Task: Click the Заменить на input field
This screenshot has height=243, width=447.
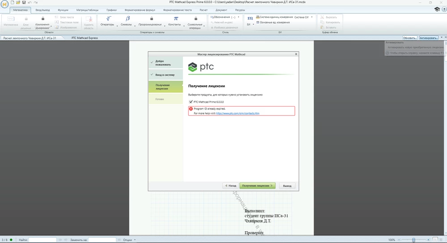Action: [102, 240]
